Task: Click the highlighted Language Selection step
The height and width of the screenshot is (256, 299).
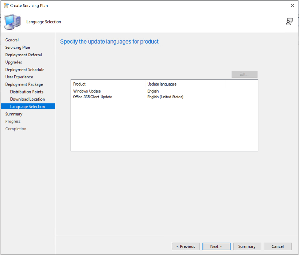Action: (28, 107)
